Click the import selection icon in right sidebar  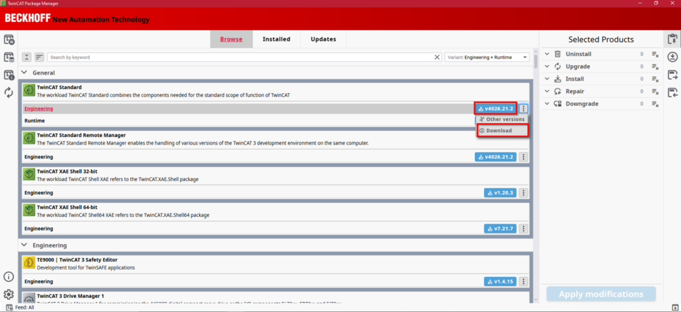point(672,92)
